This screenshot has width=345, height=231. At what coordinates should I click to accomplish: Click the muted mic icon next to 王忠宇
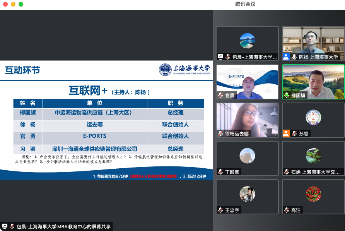pyautogui.click(x=220, y=210)
